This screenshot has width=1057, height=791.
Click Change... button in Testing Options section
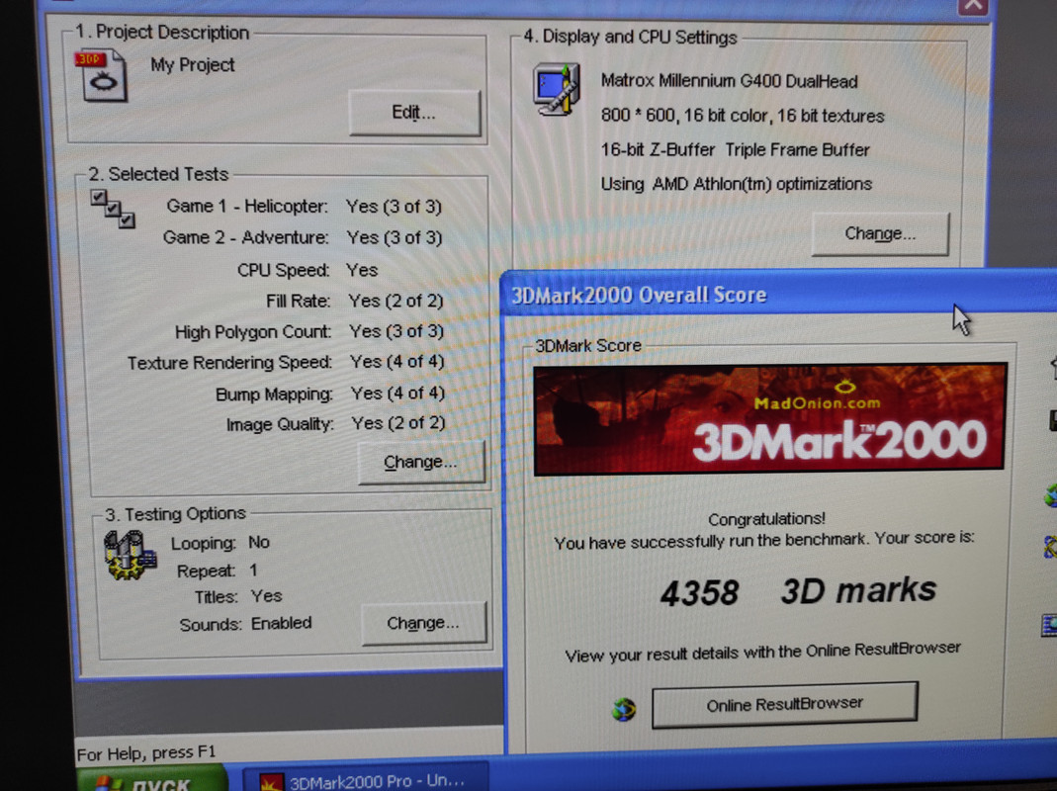[x=423, y=623]
